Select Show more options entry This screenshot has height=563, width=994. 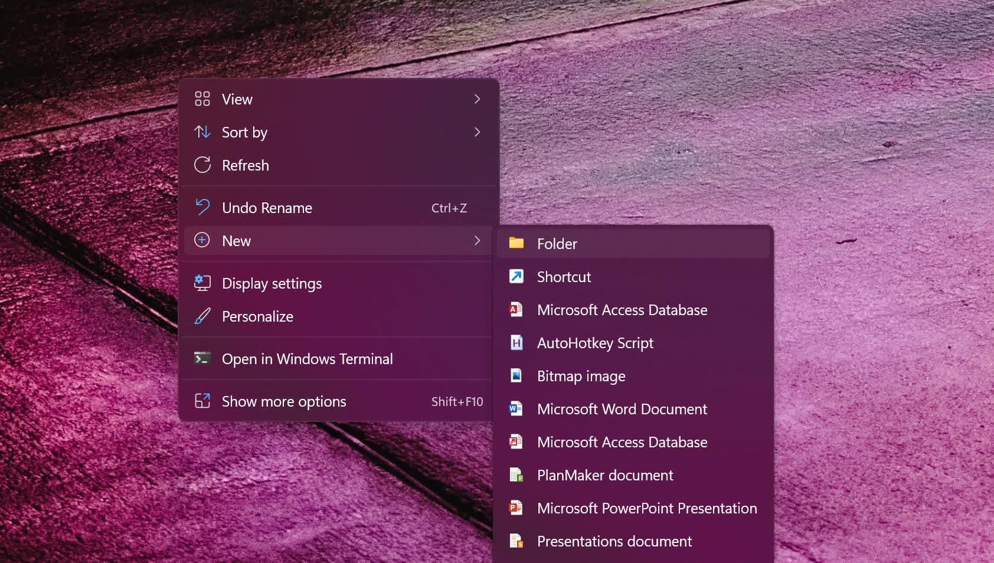pyautogui.click(x=284, y=401)
